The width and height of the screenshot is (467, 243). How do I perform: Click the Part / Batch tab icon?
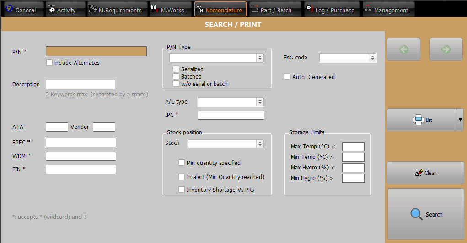254,9
